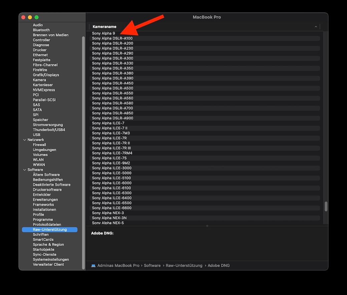Screen dimensions: 347x295
Task: Click Software in the path bar
Action: tap(152, 266)
